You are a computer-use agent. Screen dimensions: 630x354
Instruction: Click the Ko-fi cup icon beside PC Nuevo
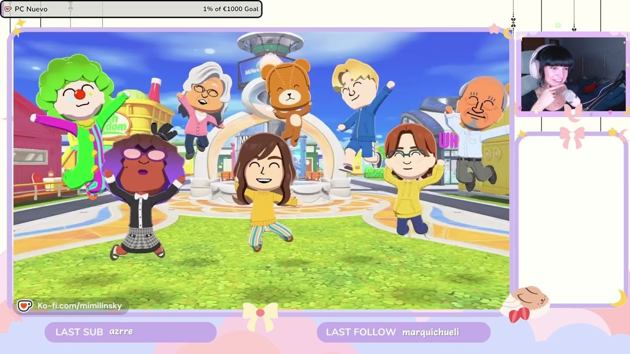(8, 9)
